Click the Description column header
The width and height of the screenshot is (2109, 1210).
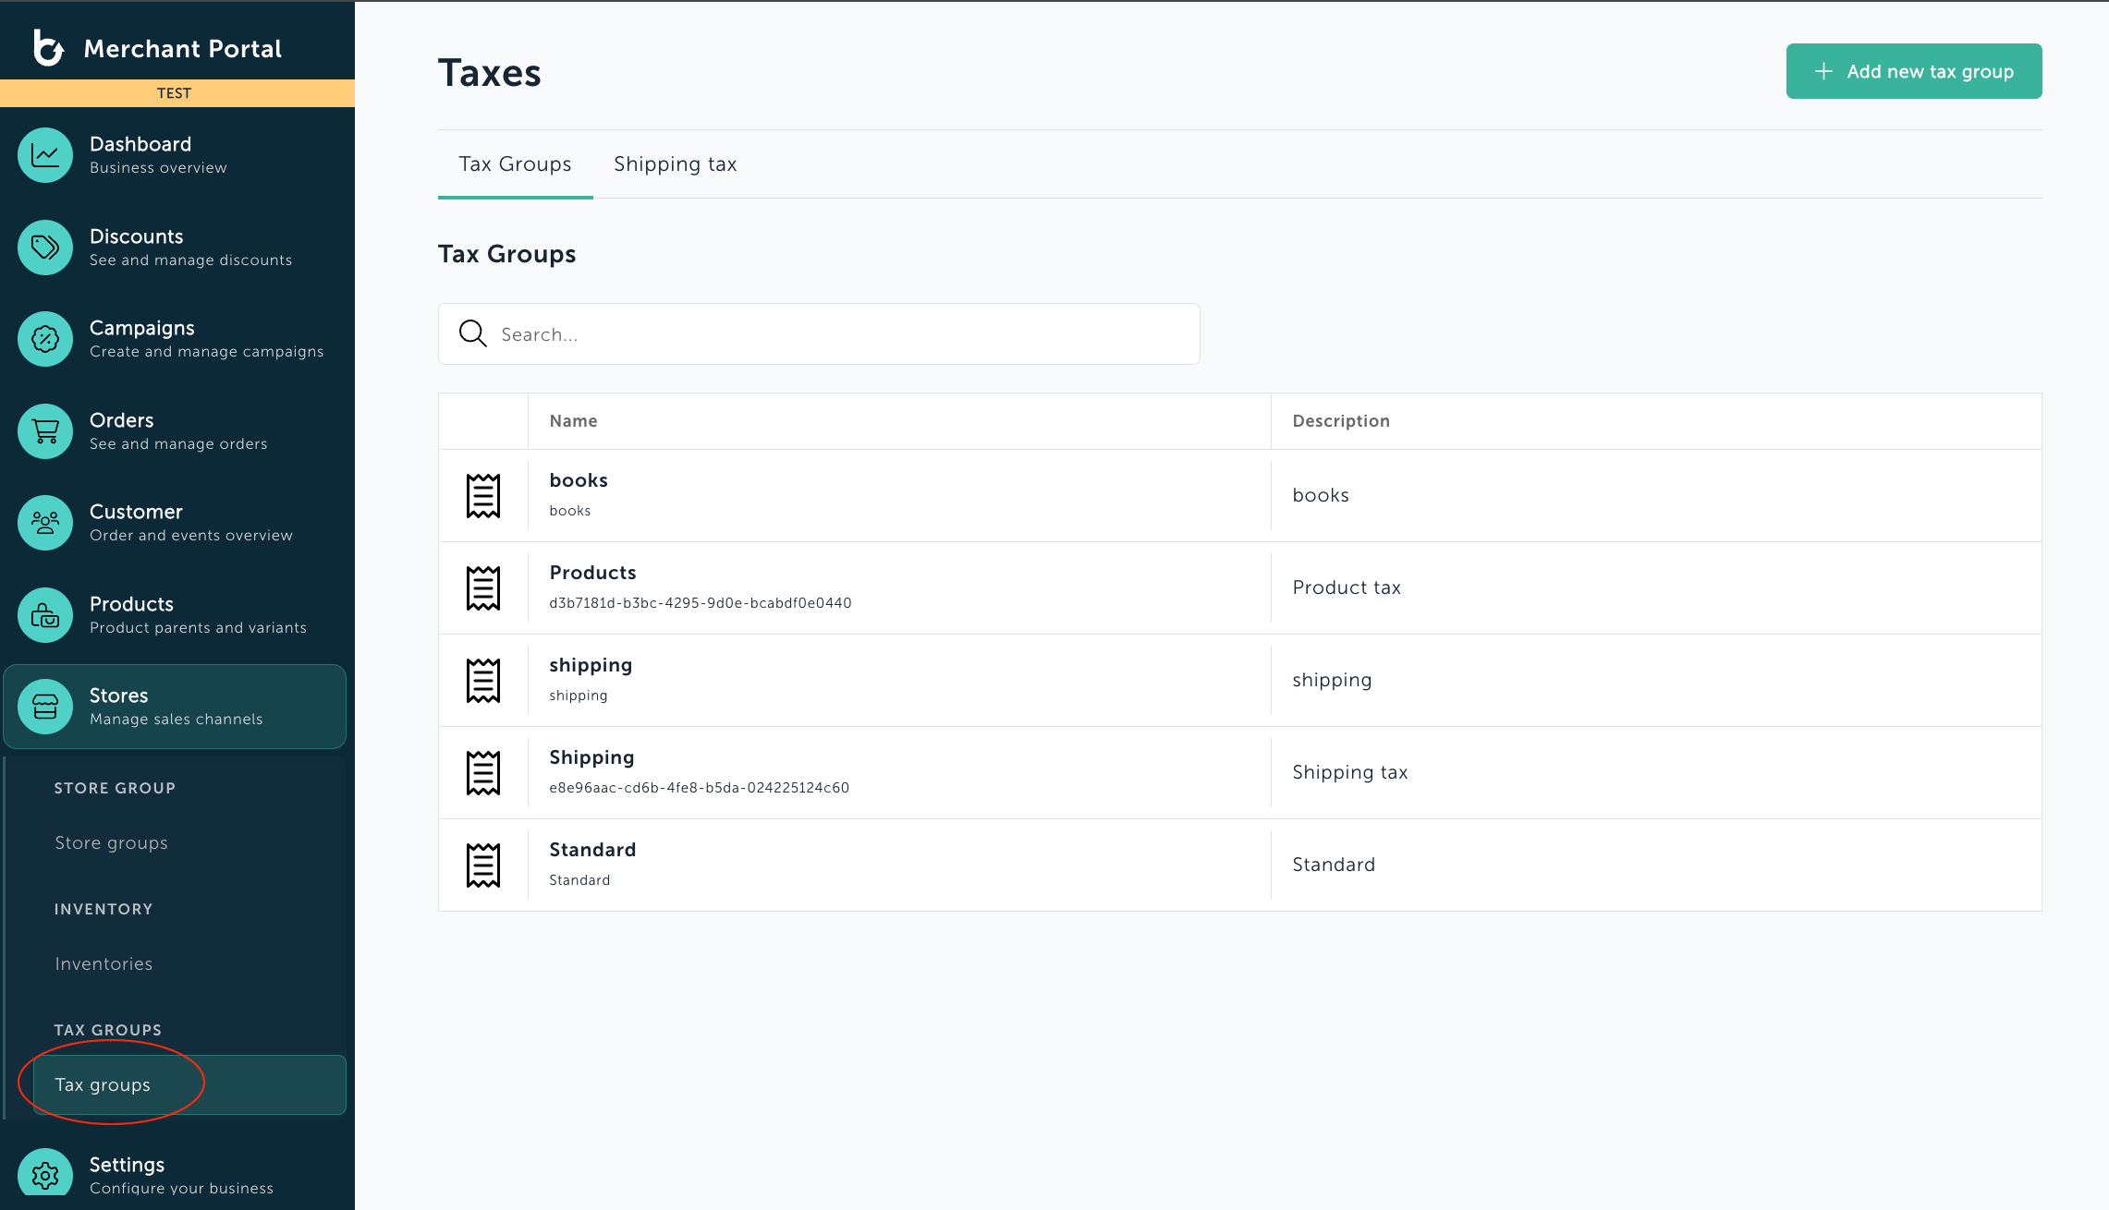click(1341, 421)
